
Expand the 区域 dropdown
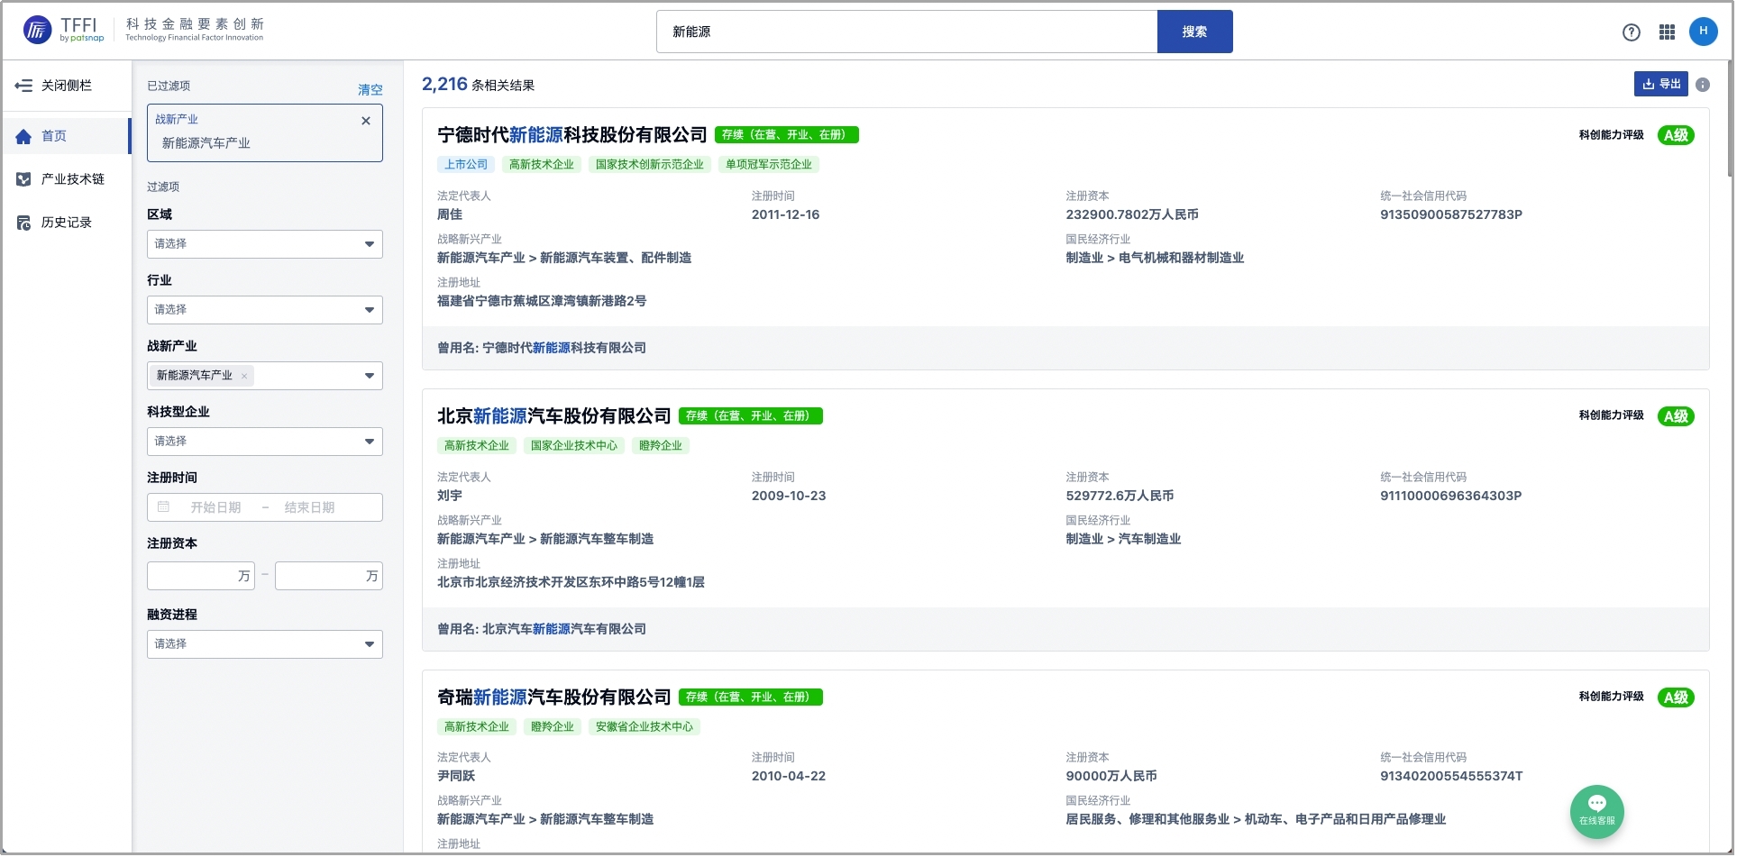[x=264, y=244]
